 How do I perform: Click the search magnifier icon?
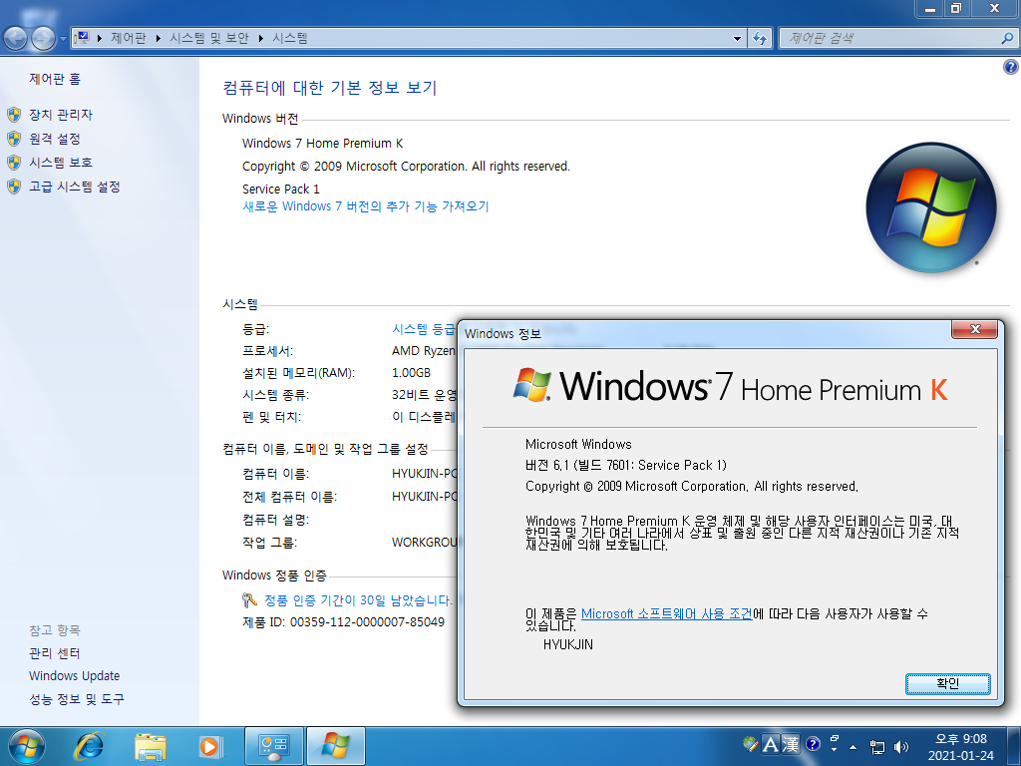1007,39
